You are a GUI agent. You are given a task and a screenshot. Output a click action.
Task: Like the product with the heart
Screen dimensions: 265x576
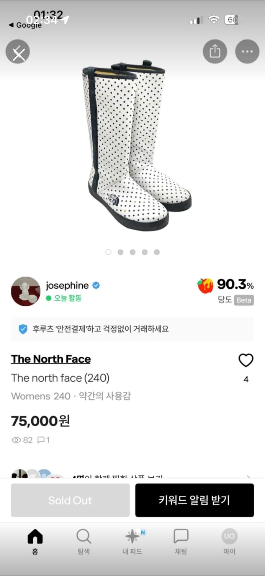tap(246, 360)
